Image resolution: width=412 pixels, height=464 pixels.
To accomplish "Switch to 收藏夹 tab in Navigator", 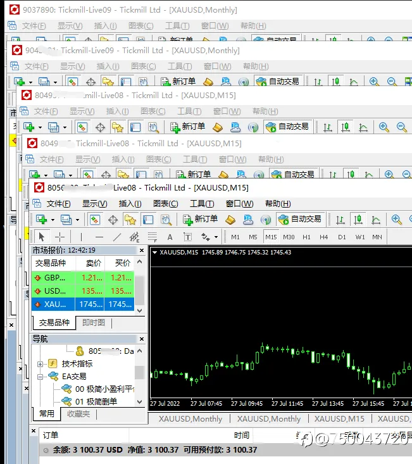I will point(78,414).
